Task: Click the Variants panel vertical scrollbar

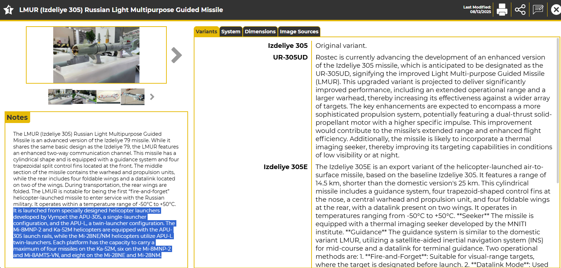Action: click(x=557, y=106)
